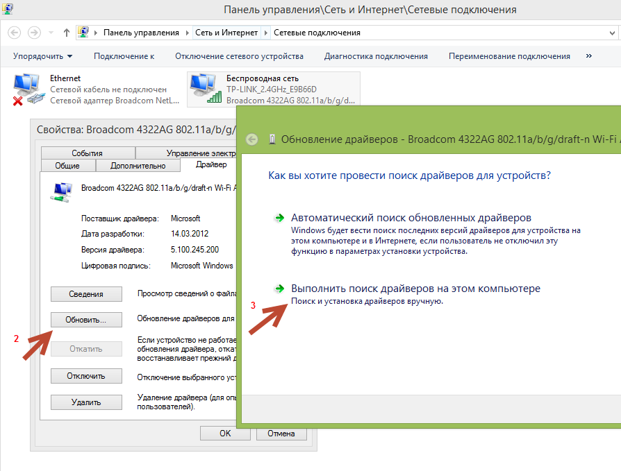Select Панель управления breadcrumb
Image resolution: width=621 pixels, height=471 pixels.
coord(141,33)
